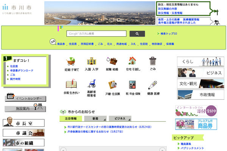The height and width of the screenshot is (151, 227).
Task: Open the くらし category banner
Action: tap(201, 62)
